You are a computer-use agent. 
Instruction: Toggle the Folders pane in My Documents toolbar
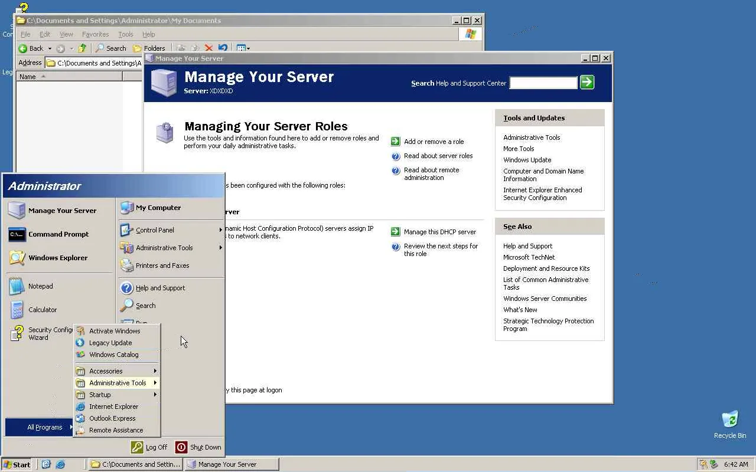click(x=149, y=48)
